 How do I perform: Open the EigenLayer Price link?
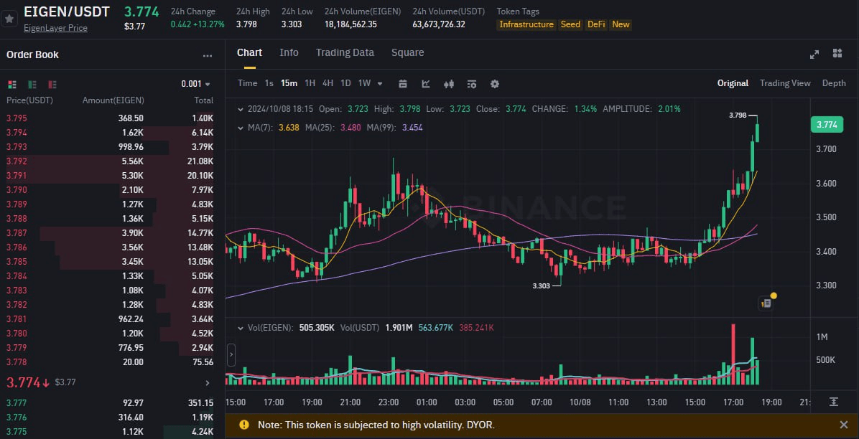[55, 28]
